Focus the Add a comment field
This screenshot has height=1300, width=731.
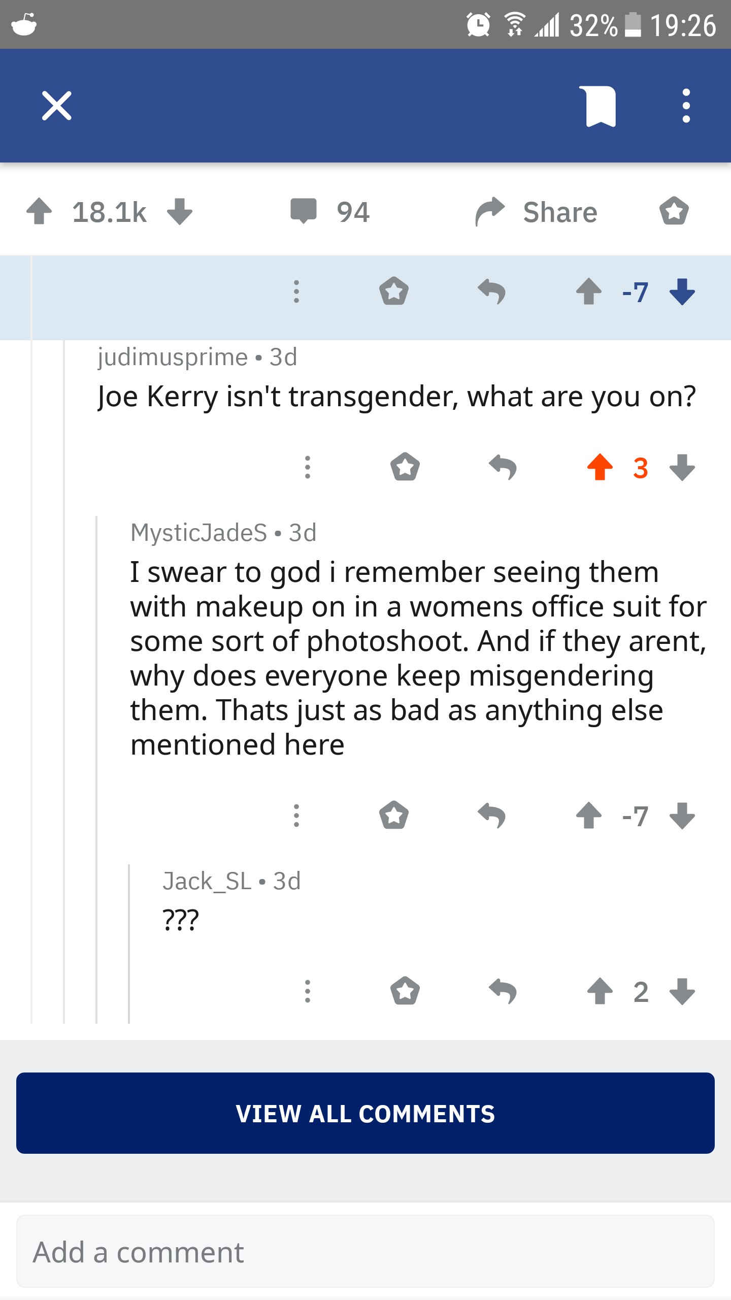(x=365, y=1252)
